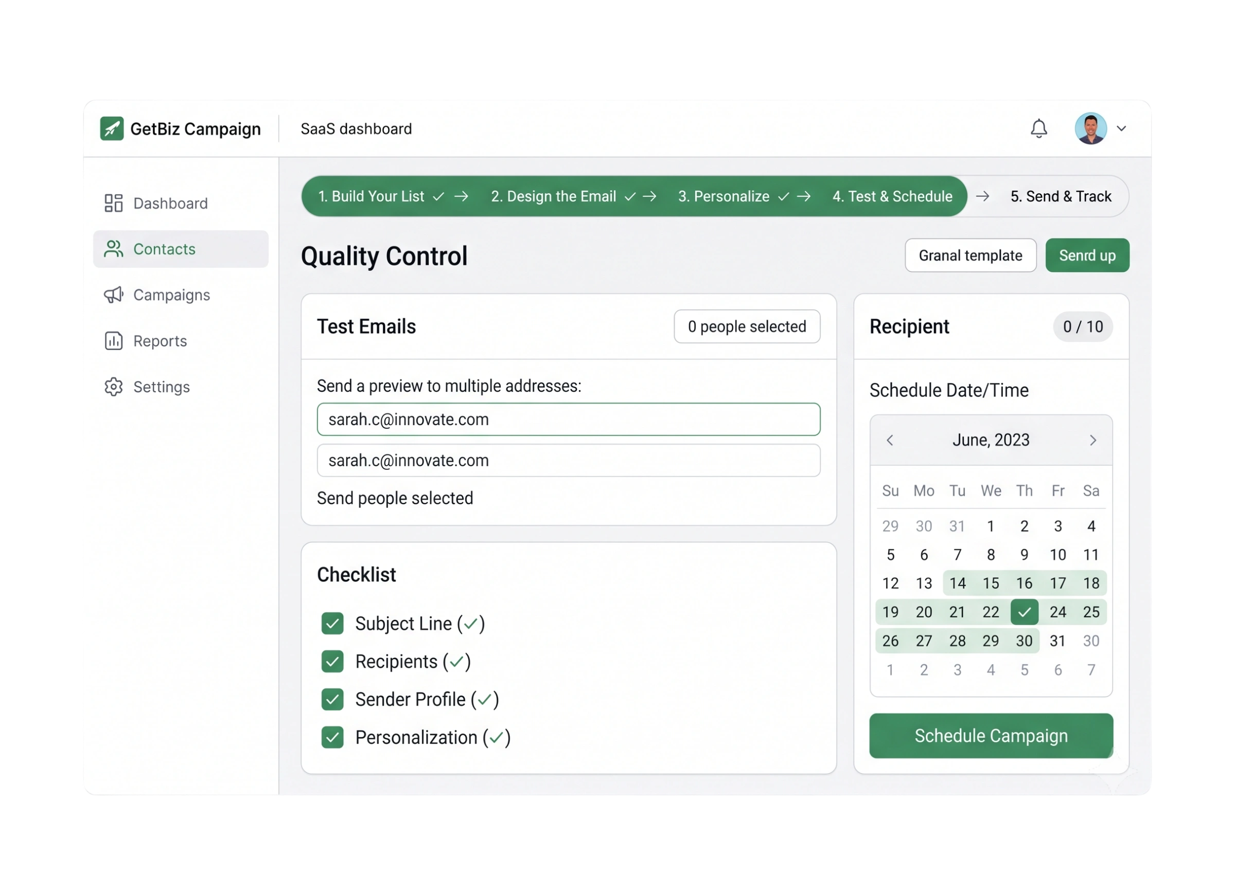Click the Reports chart icon

[x=113, y=341]
